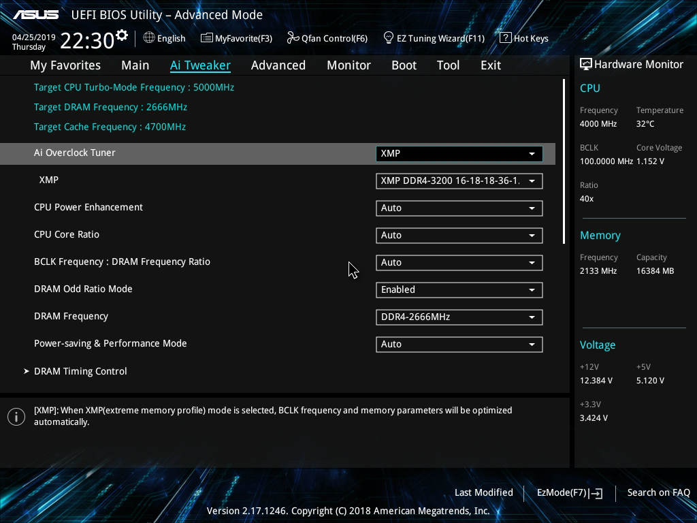Open BCLK Frequency DRAM Frequency Ratio dropdown
This screenshot has height=523, width=697.
point(459,263)
